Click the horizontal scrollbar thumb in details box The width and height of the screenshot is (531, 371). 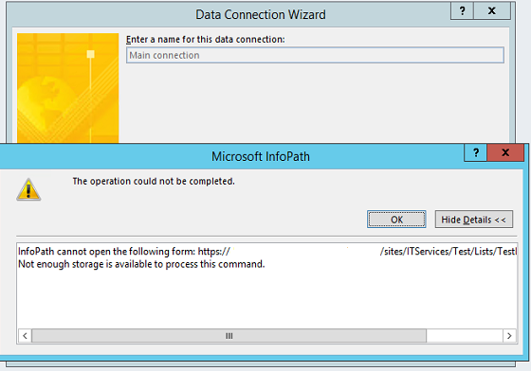[229, 336]
